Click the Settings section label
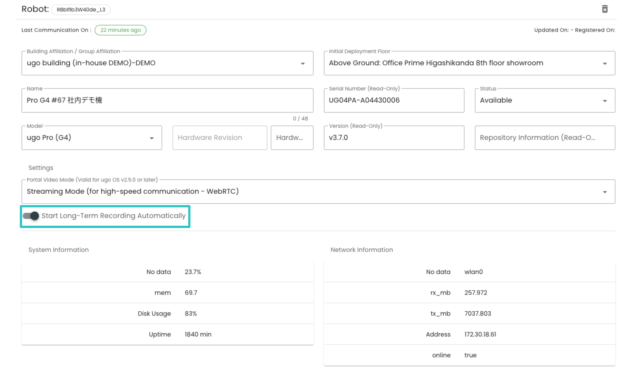This screenshot has width=622, height=369. [x=41, y=168]
